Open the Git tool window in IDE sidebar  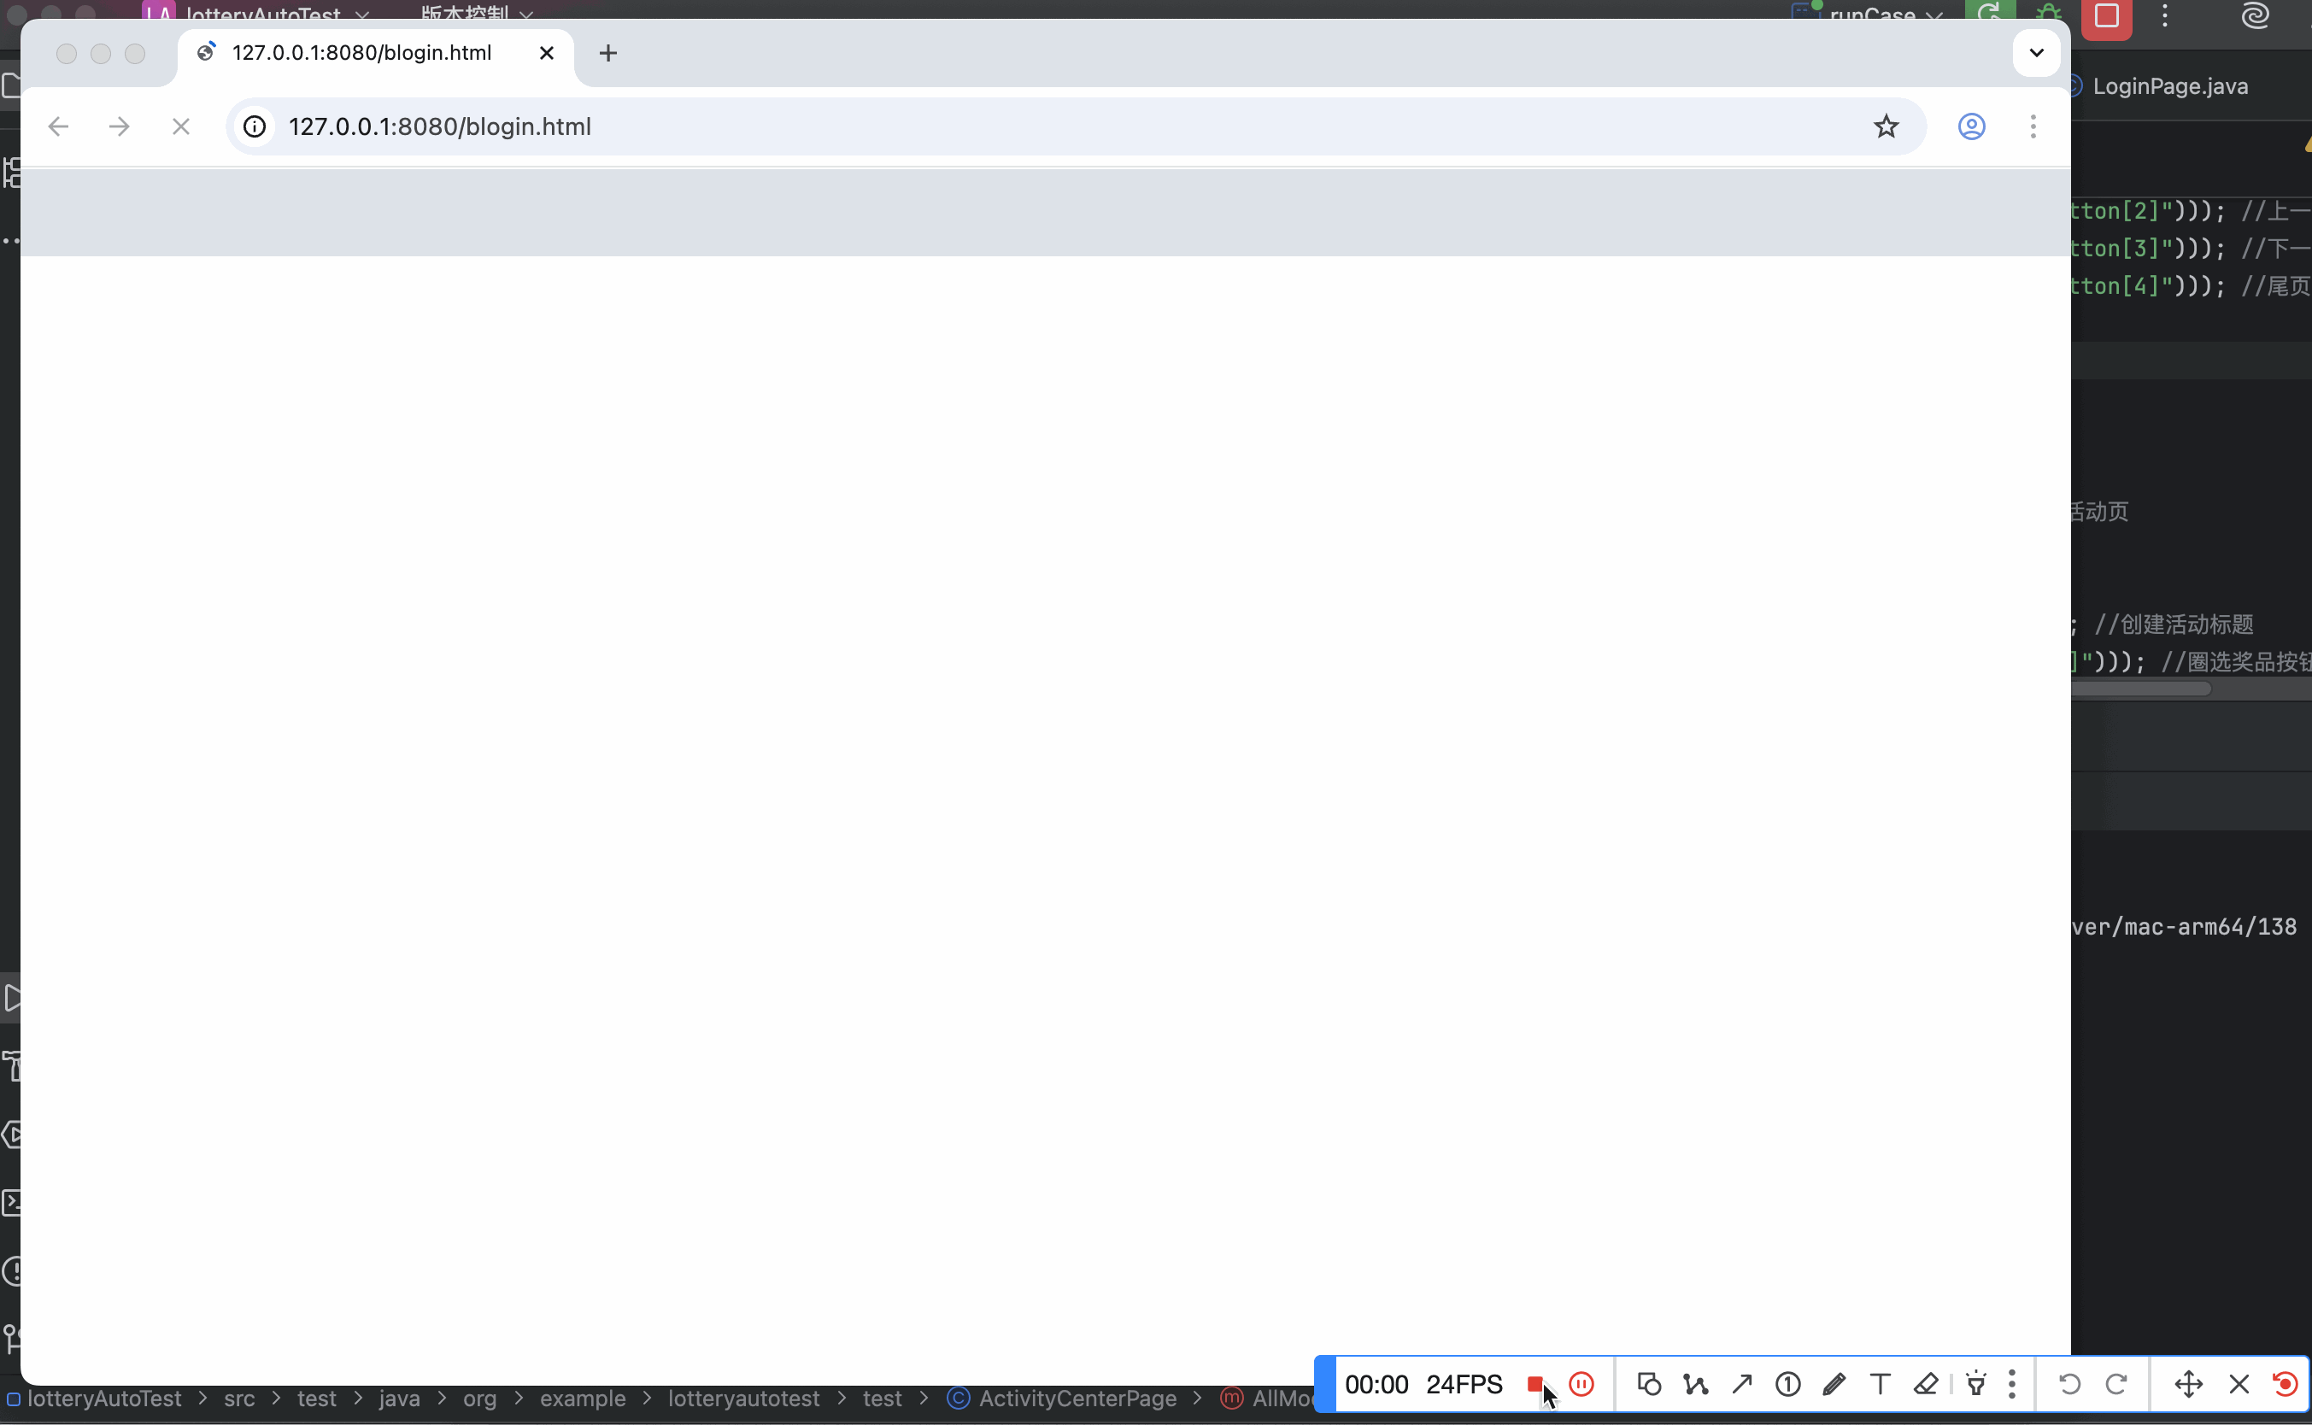pos(11,1340)
